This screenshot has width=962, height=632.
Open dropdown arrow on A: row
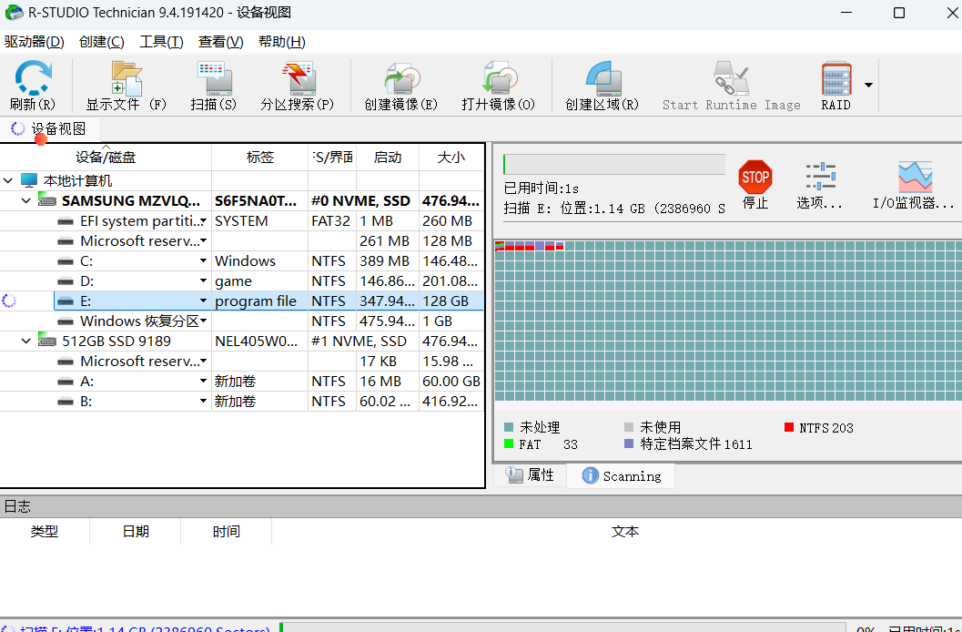pos(203,381)
